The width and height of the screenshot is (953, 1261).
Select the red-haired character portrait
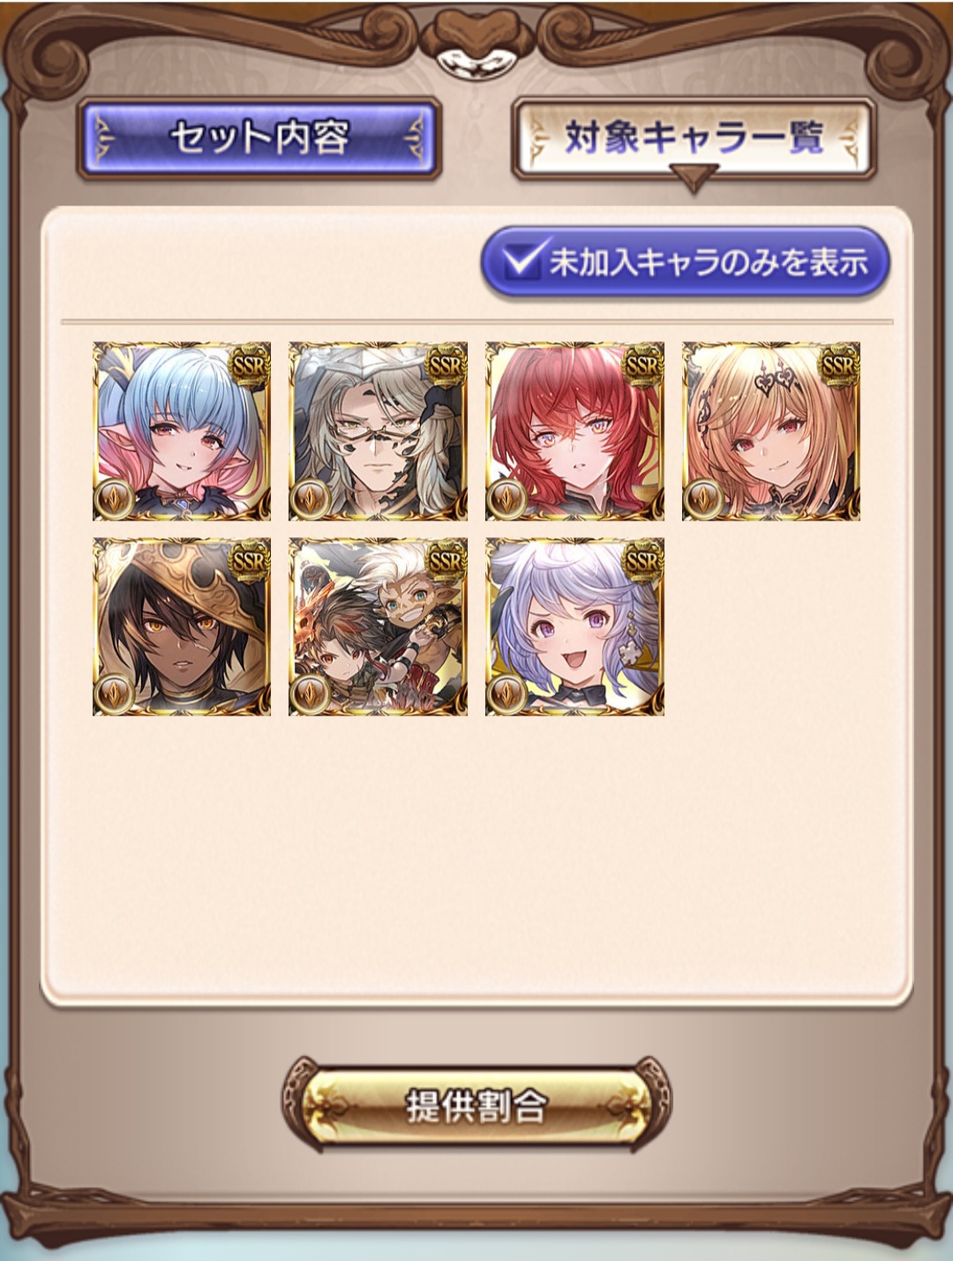click(x=575, y=431)
